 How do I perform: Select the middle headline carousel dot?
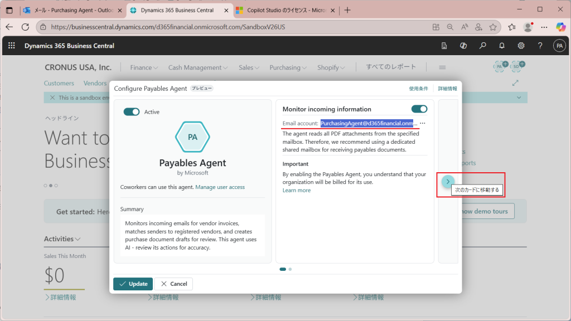(x=51, y=186)
